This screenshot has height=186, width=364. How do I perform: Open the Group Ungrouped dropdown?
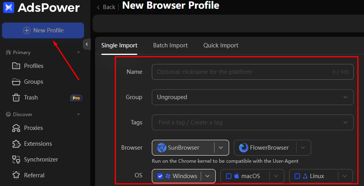(252, 97)
